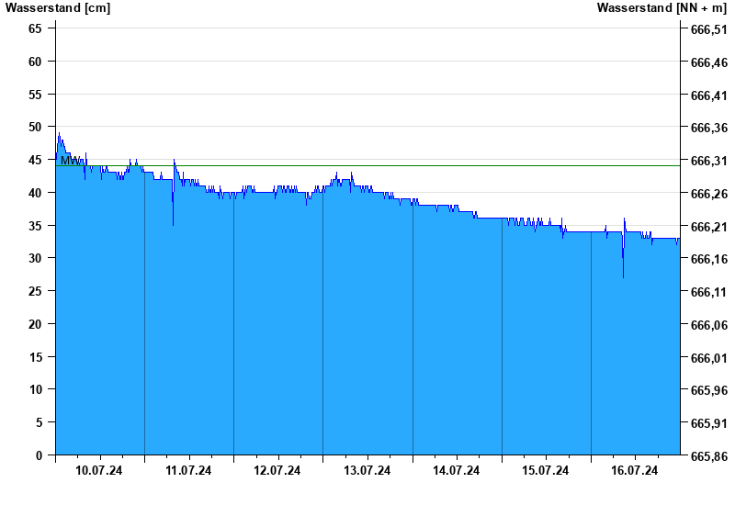Click the 45 tick on left axis
This screenshot has height=505, width=735.
(35, 160)
